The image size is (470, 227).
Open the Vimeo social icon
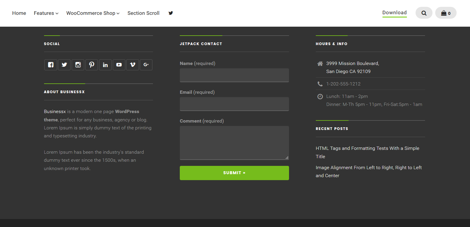click(133, 65)
